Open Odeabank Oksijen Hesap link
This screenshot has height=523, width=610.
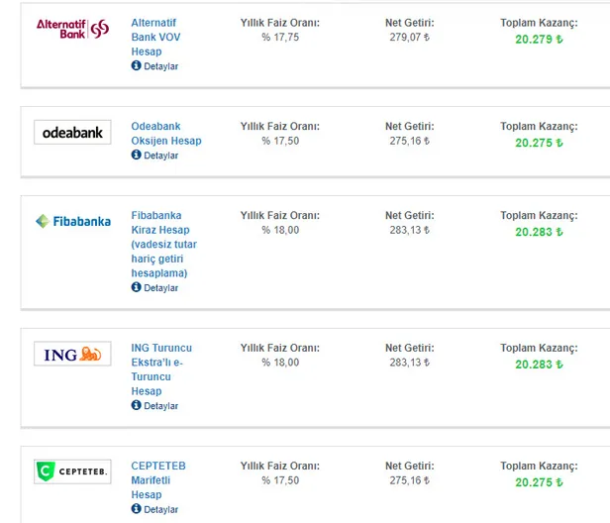165,134
